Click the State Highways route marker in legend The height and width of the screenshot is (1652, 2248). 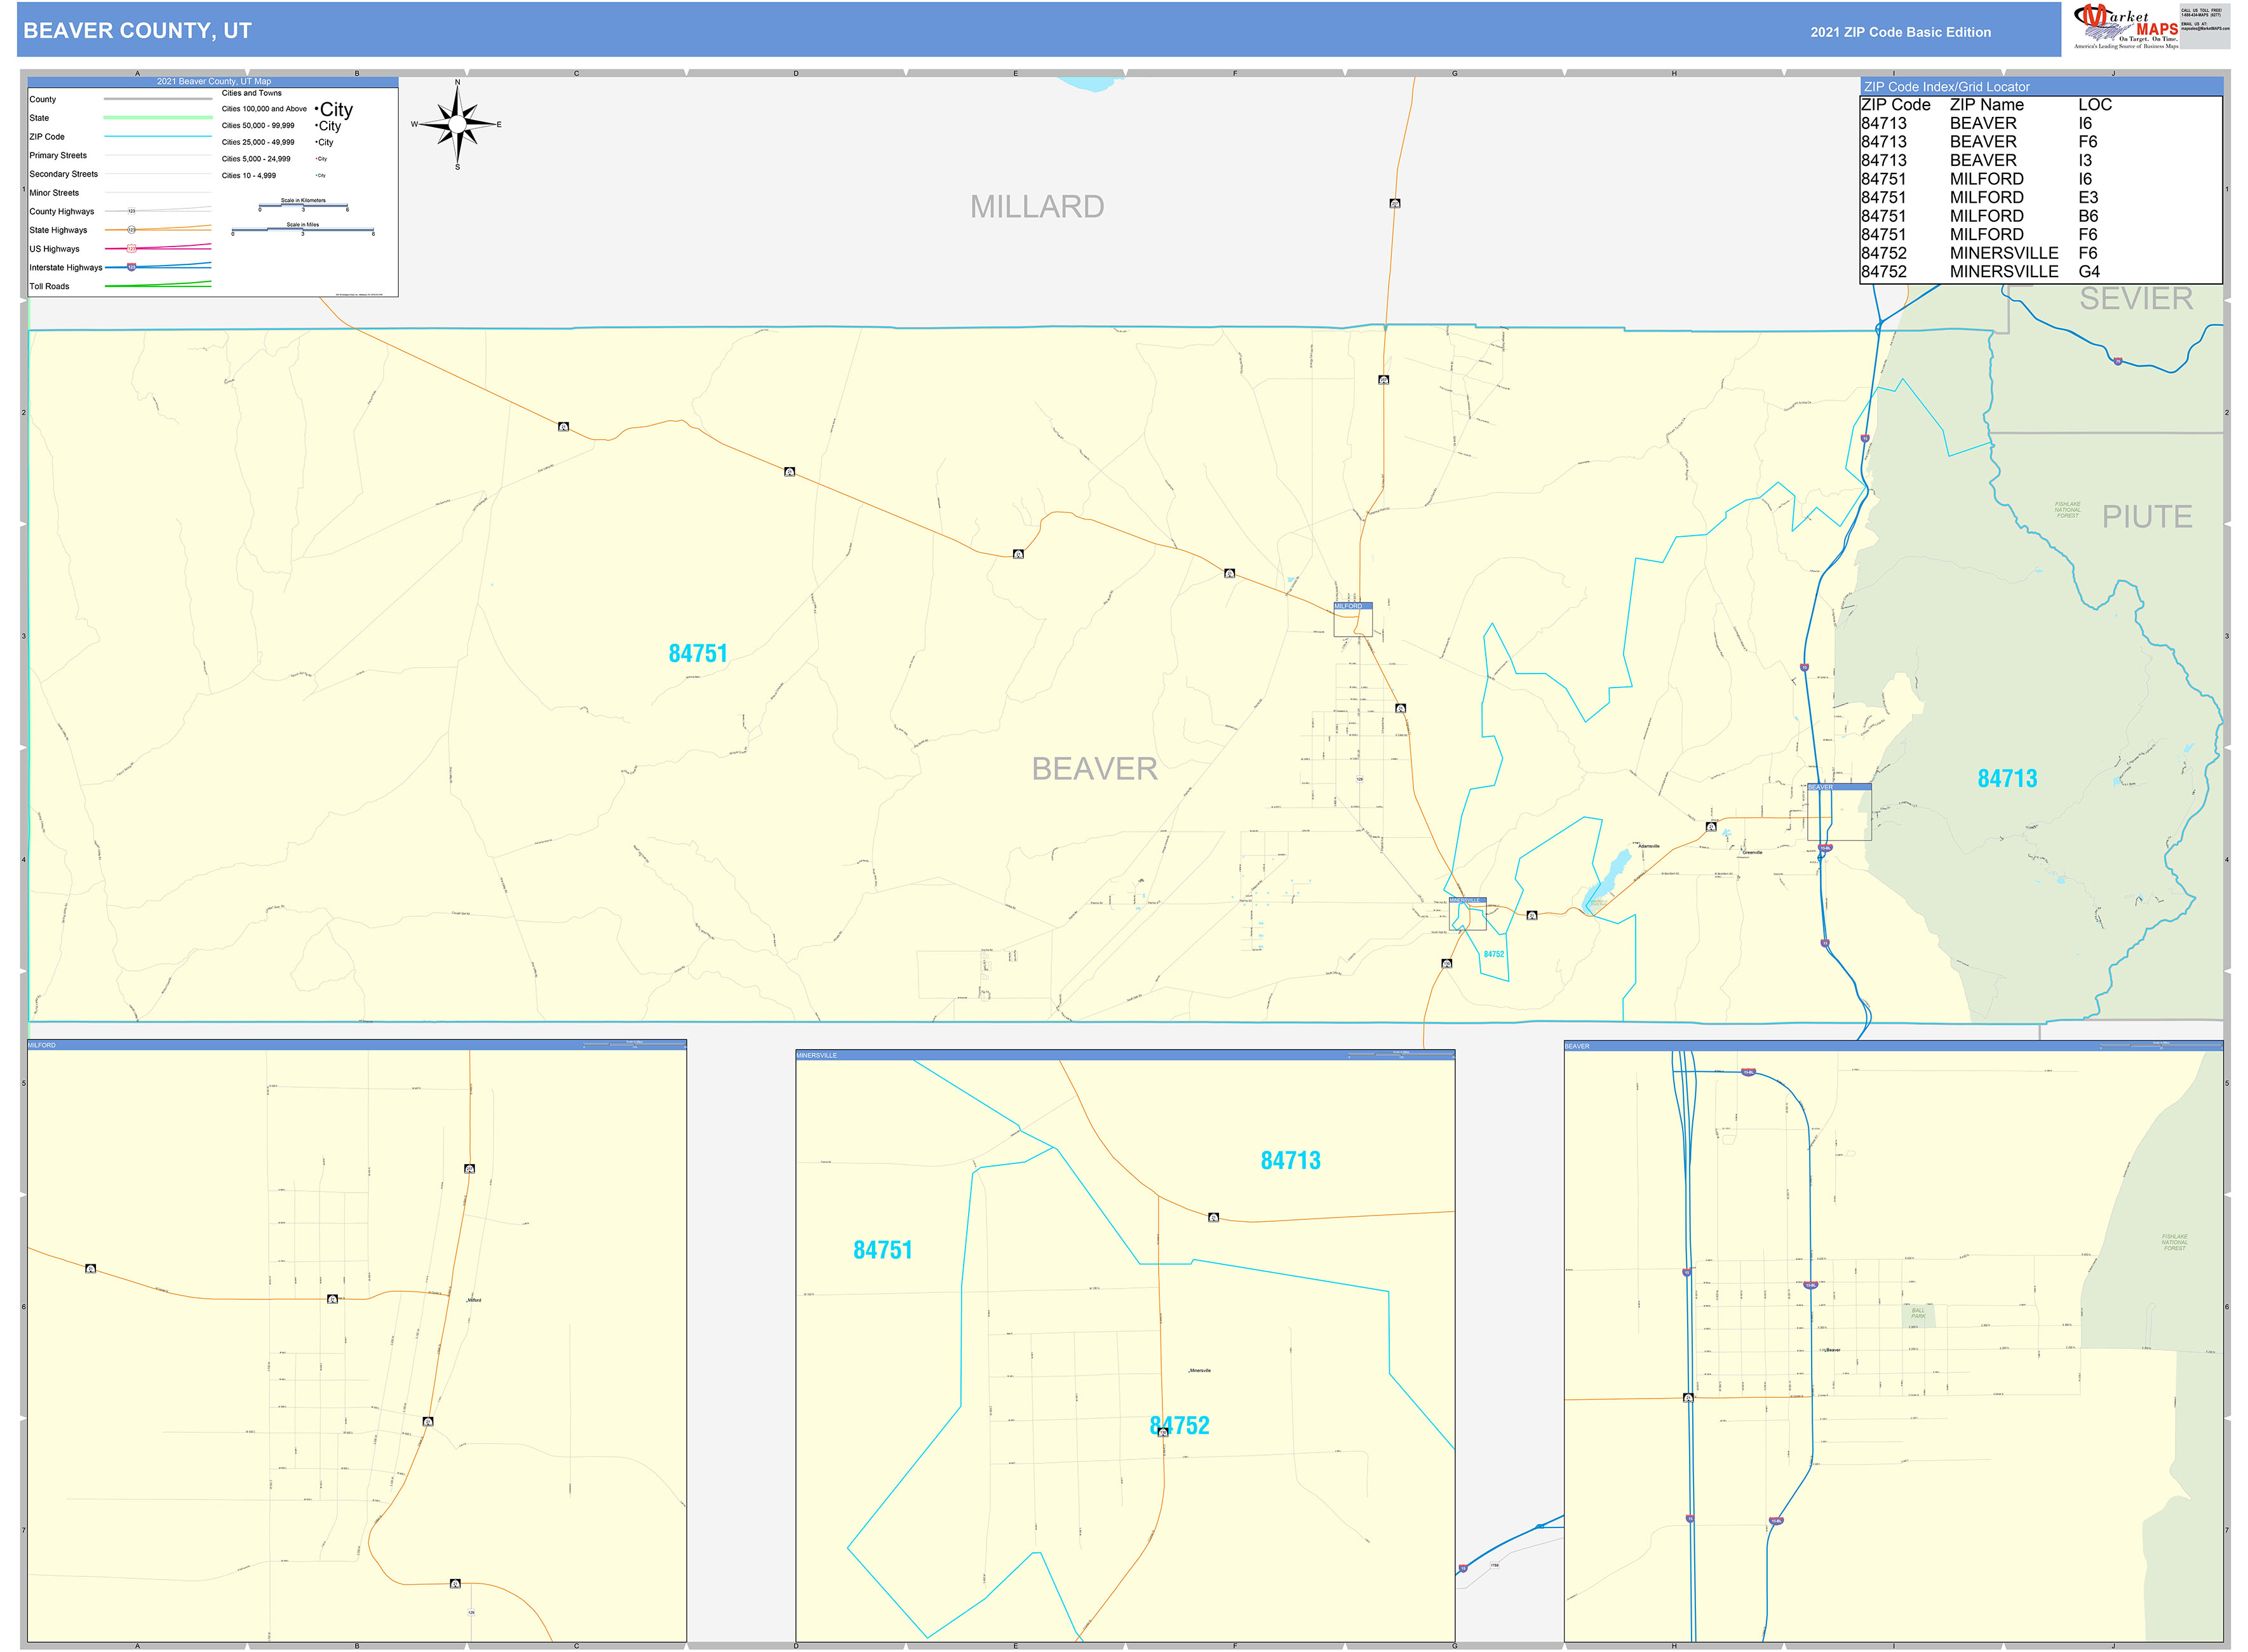tap(132, 229)
